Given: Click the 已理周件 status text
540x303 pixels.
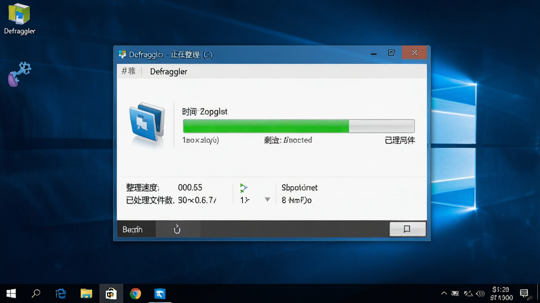Looking at the screenshot, I should click(400, 140).
